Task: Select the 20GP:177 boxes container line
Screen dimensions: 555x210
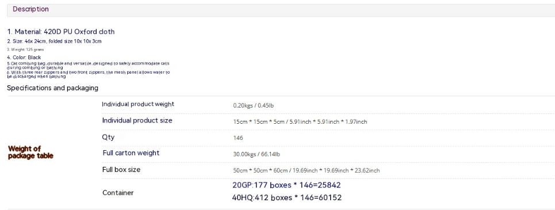Action: [x=287, y=185]
